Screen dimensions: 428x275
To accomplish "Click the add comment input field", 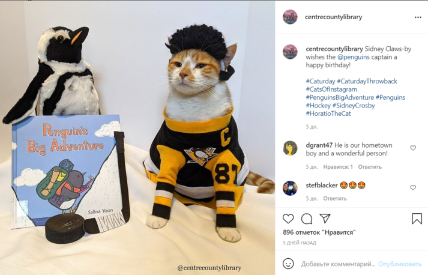I will (x=338, y=264).
